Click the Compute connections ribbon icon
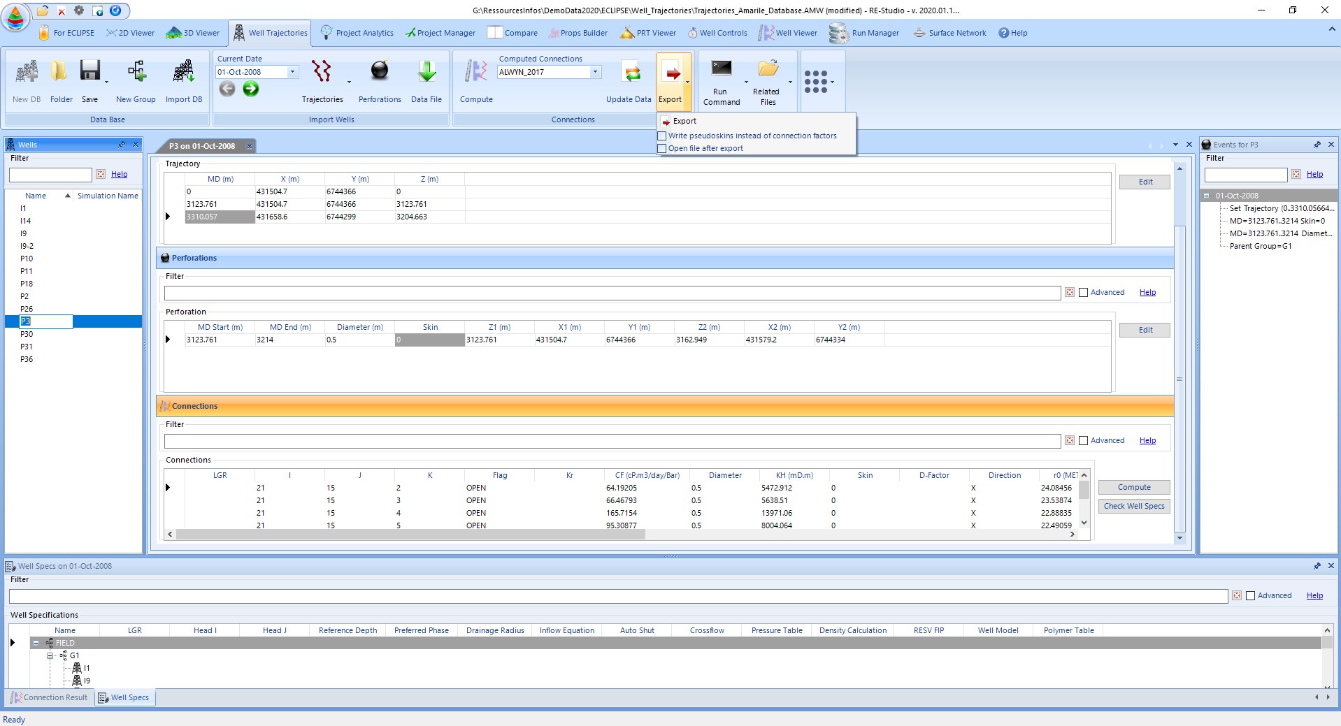Screen dimensions: 1341x726 point(476,71)
